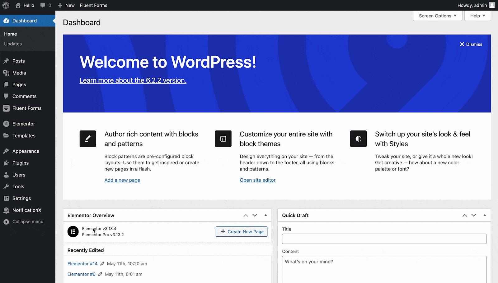
Task: Open Learn more about the 6.2.2 version
Action: pos(133,80)
